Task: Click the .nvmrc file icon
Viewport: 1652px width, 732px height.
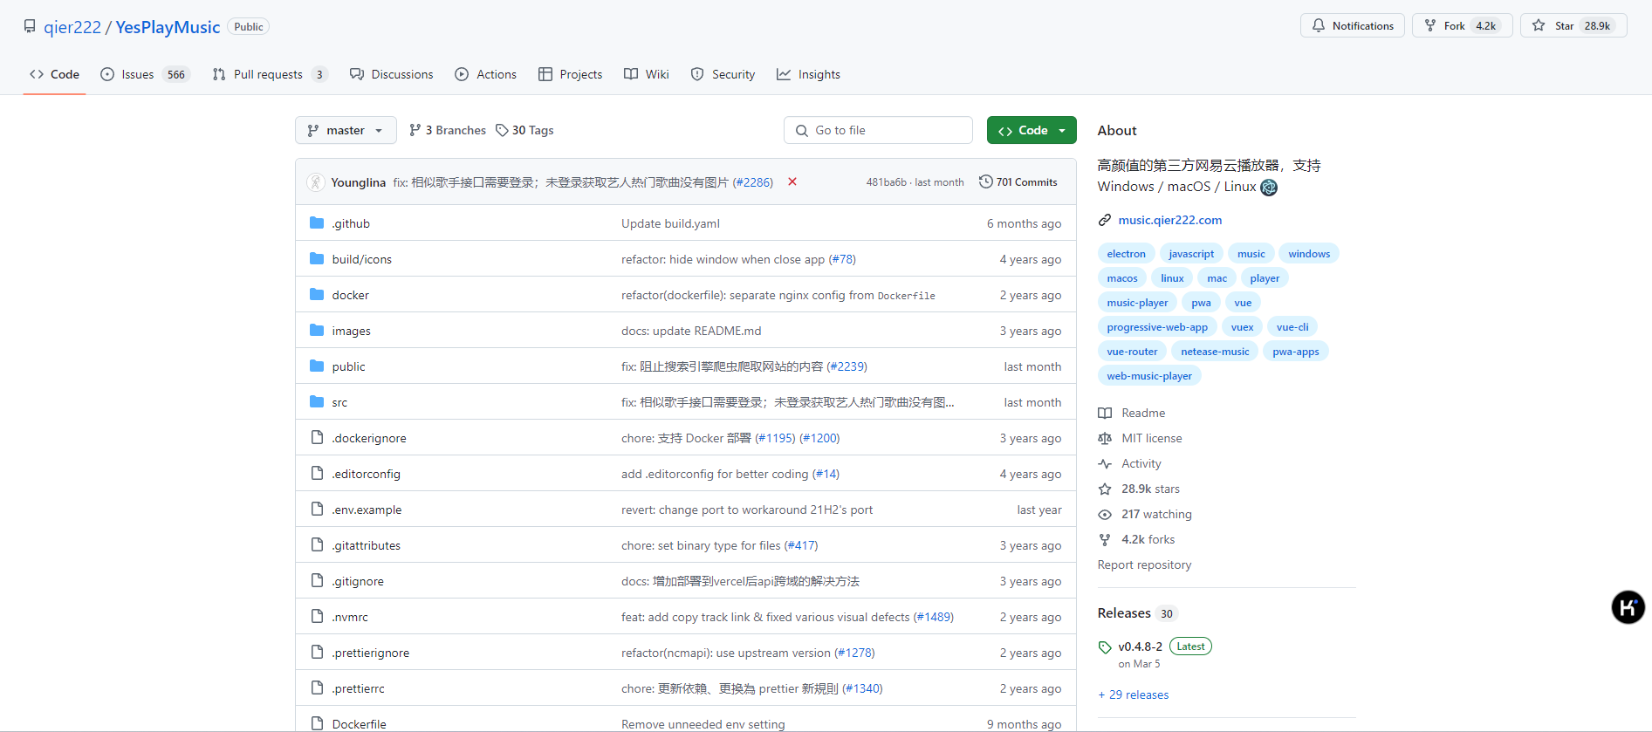Action: [317, 616]
